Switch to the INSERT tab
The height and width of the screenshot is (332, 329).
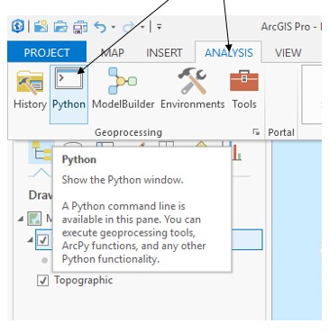(164, 53)
